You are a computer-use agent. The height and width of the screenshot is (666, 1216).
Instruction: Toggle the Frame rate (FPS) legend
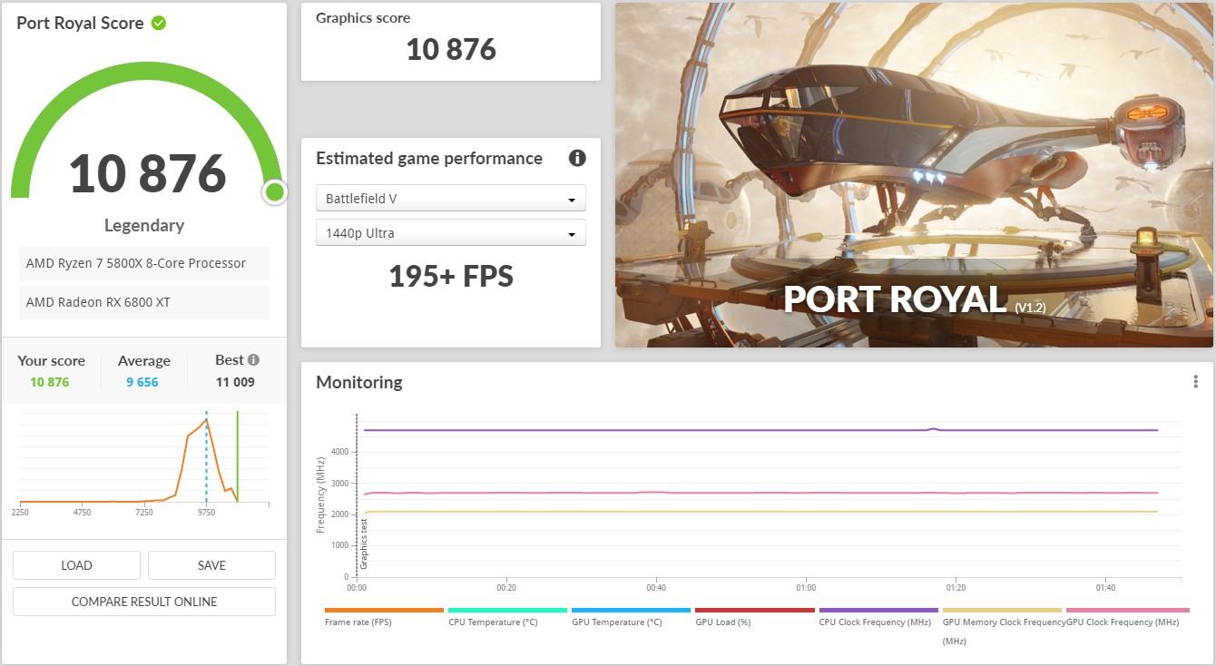[x=384, y=616]
